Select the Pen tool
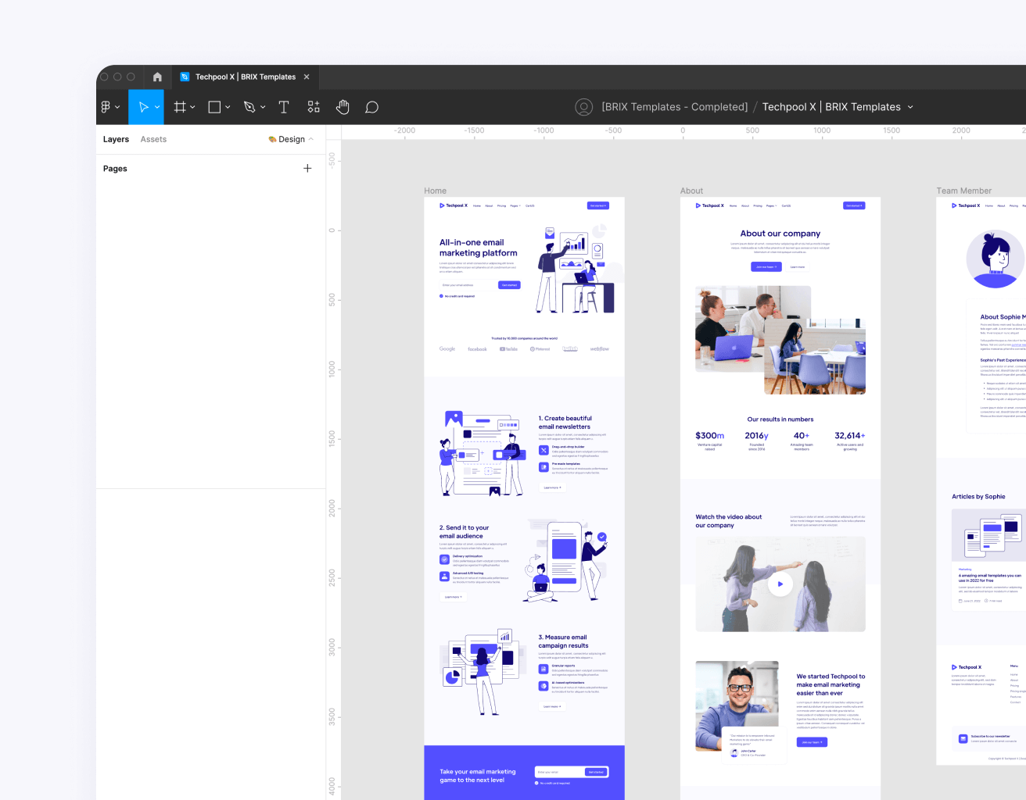Screen dimensions: 1026x800 point(249,107)
